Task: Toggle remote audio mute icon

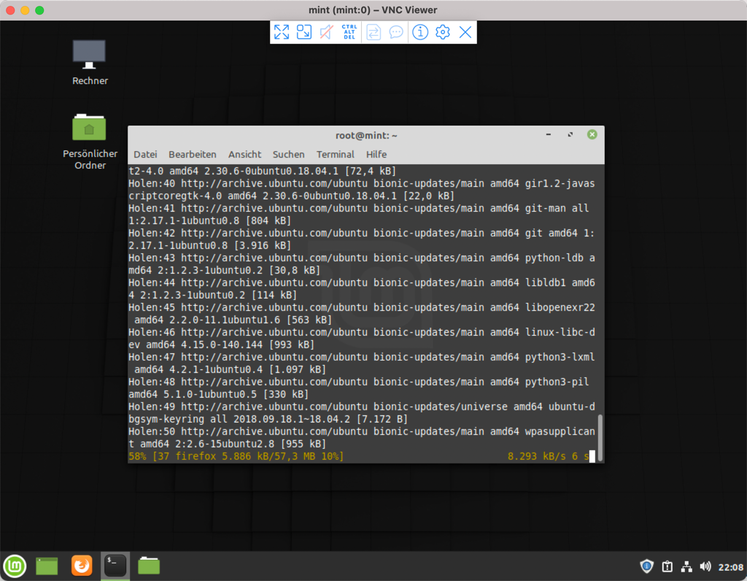Action: 326,32
